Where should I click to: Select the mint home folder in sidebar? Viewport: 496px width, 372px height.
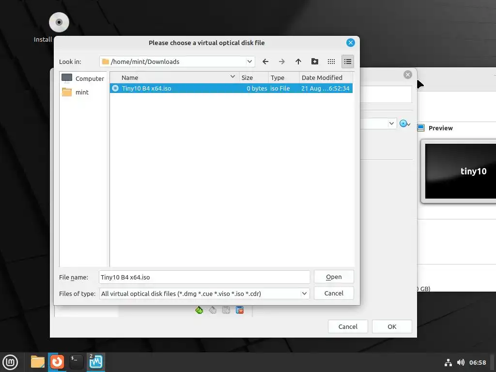(75, 92)
